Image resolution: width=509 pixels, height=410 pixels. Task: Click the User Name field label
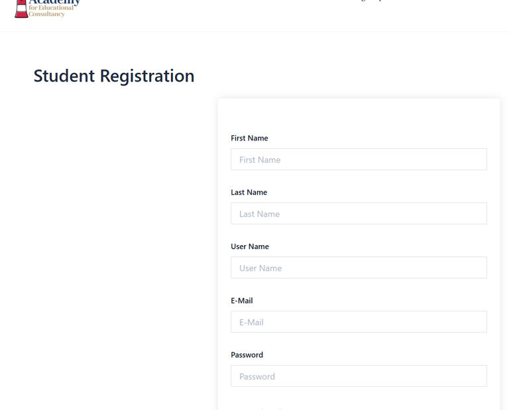tap(250, 247)
